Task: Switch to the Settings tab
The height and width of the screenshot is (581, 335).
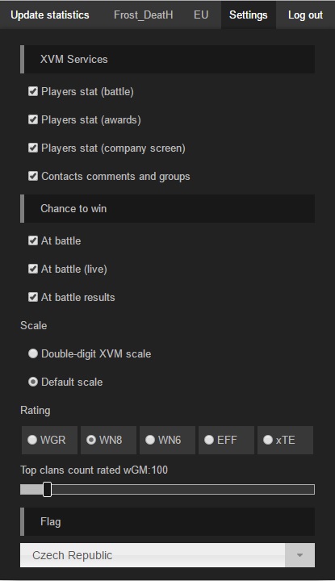Action: click(x=249, y=15)
